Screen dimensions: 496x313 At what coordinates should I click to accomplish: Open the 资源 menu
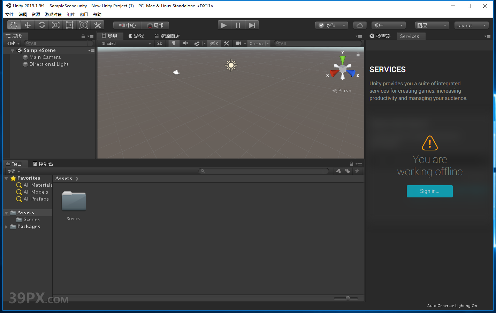click(x=36, y=15)
